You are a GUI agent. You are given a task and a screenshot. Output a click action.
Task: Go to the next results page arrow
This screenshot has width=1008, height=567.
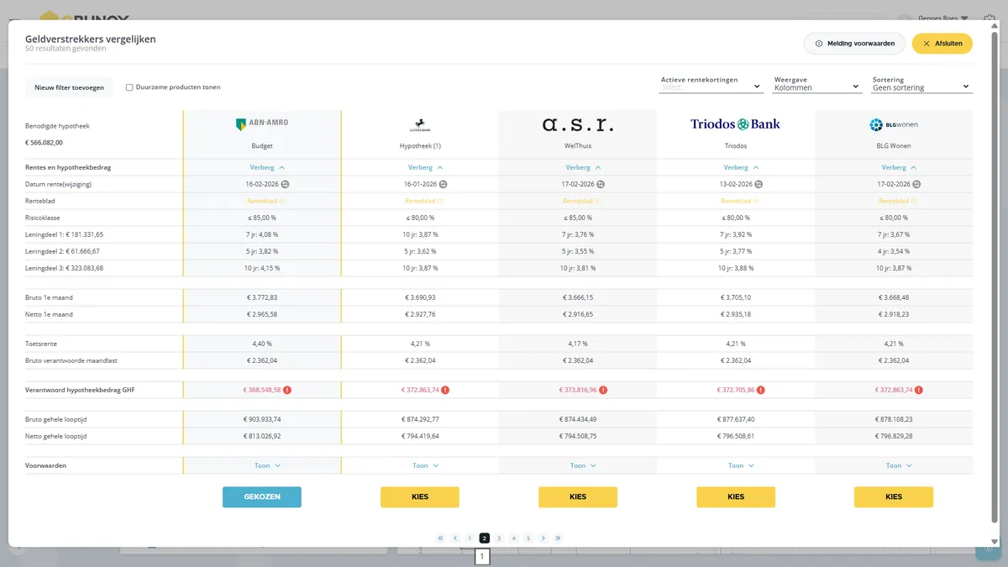click(543, 538)
